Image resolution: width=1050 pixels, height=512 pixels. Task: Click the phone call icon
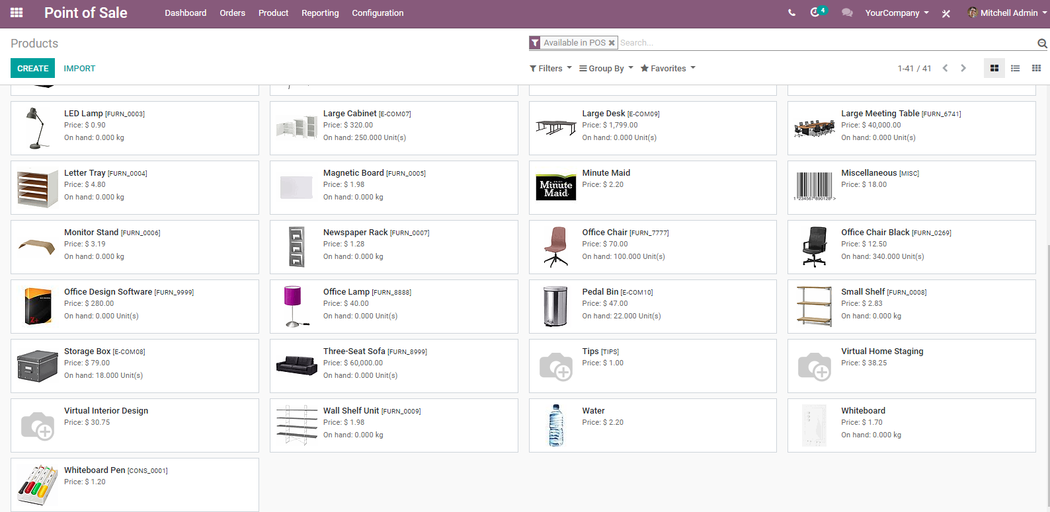pos(791,13)
